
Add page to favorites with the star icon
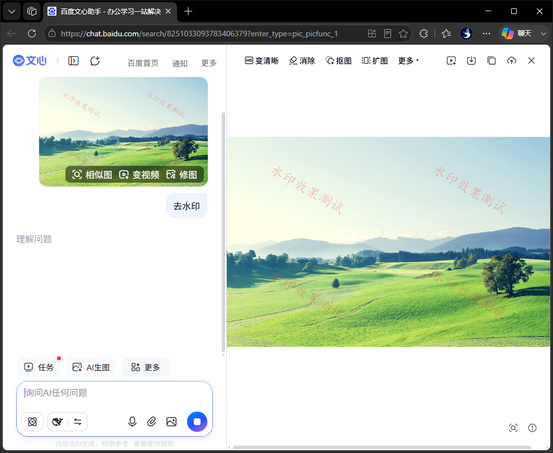coord(403,34)
